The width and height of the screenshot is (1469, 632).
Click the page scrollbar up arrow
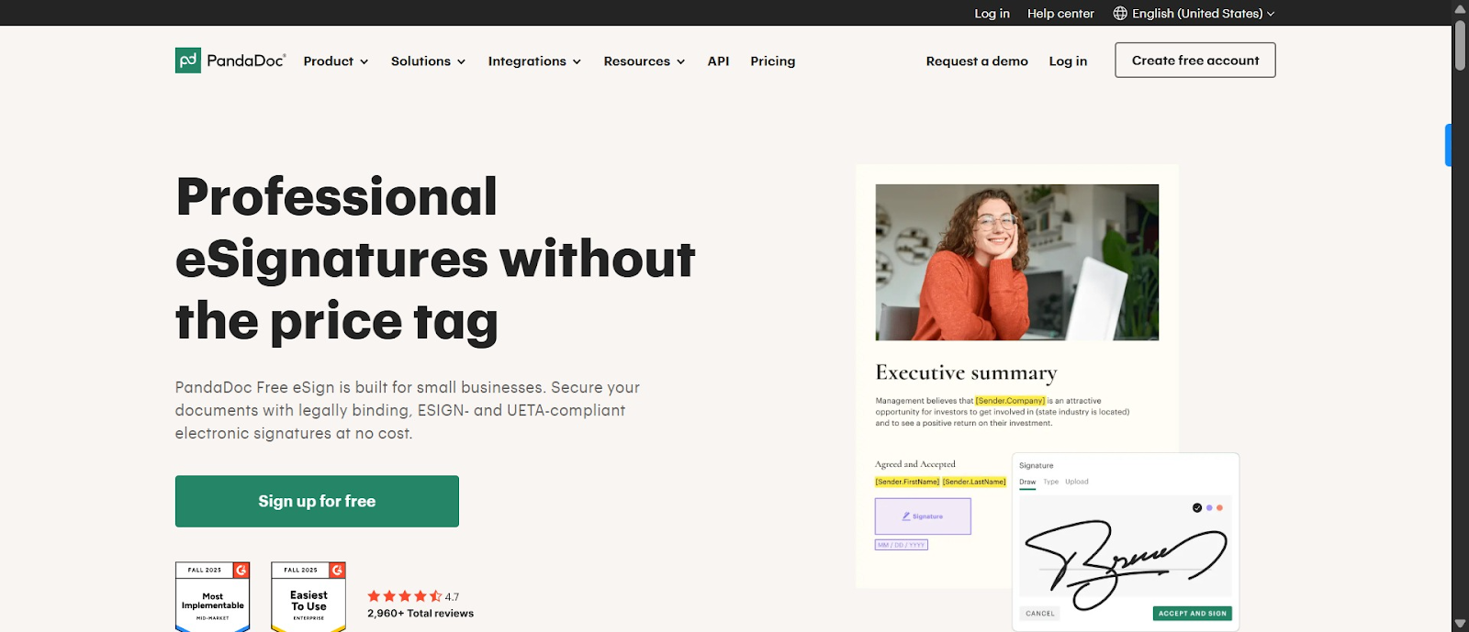tap(1460, 8)
